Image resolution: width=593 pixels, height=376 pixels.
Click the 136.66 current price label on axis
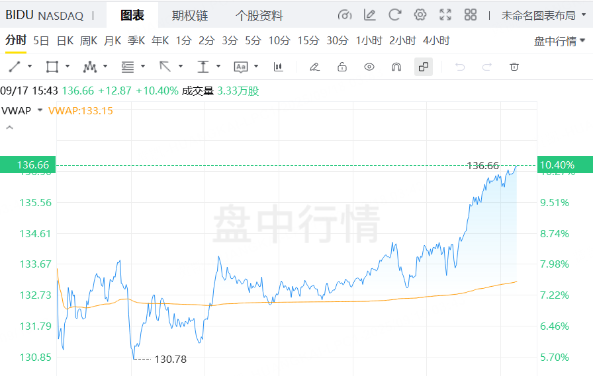click(x=28, y=165)
